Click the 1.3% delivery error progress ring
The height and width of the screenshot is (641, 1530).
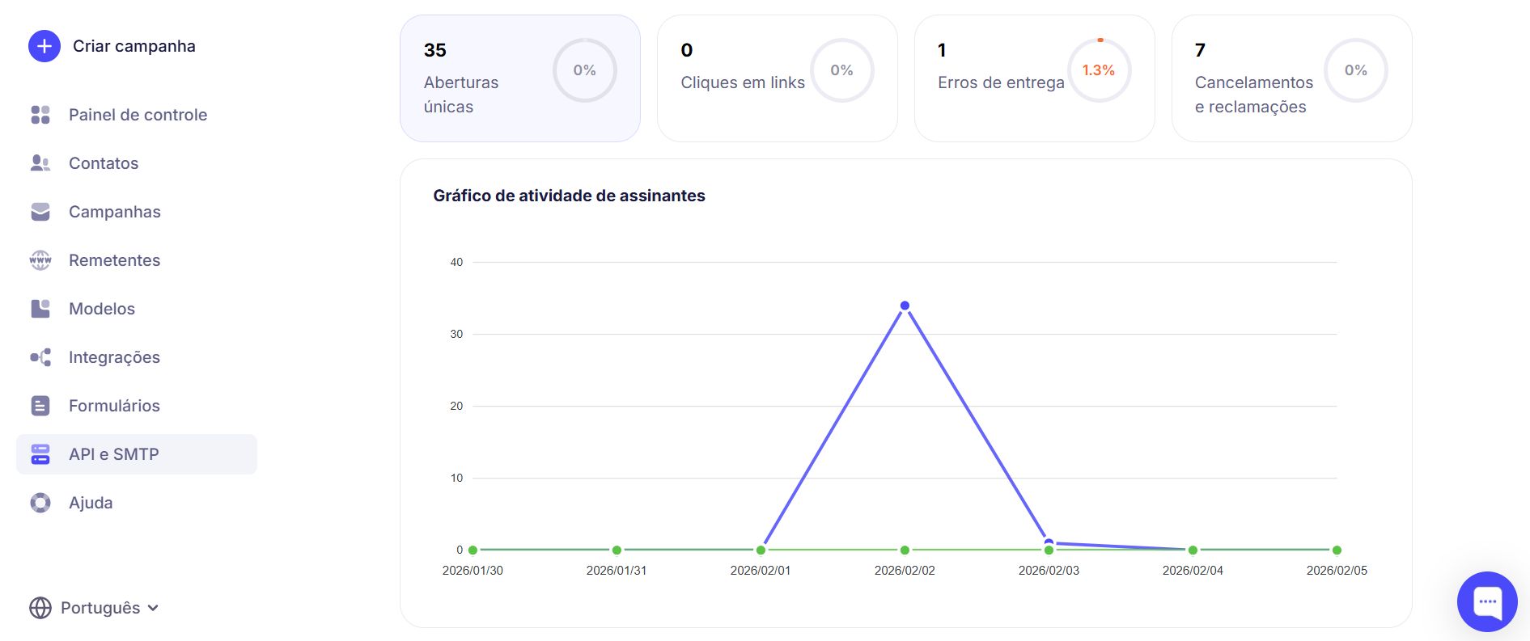coord(1099,70)
